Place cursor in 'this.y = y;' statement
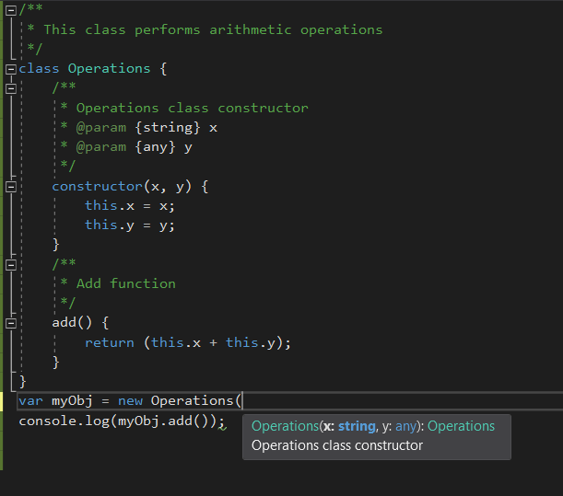The width and height of the screenshot is (563, 496). tap(129, 225)
